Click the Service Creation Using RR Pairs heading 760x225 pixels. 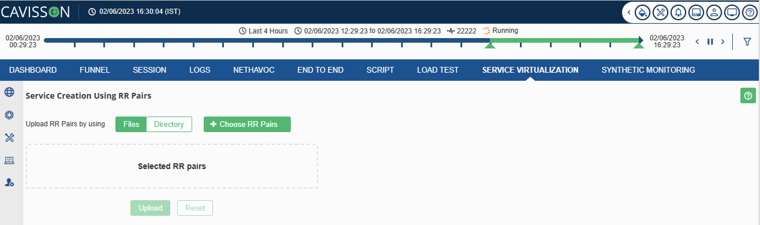[88, 96]
